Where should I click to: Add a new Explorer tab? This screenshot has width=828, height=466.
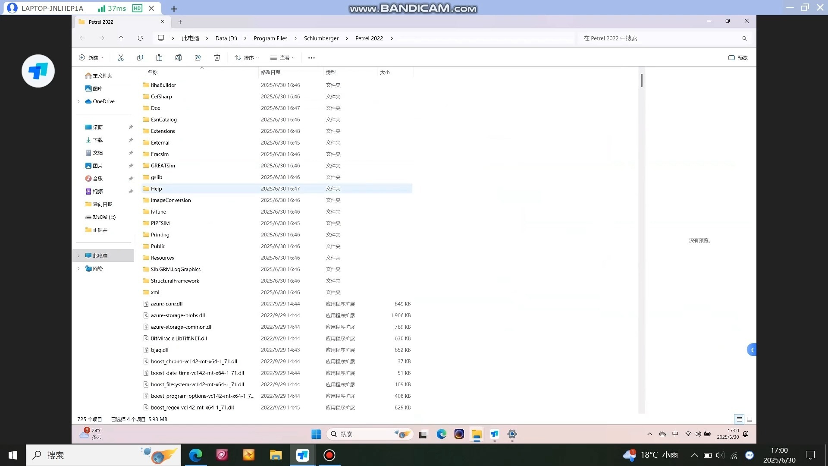180,22
